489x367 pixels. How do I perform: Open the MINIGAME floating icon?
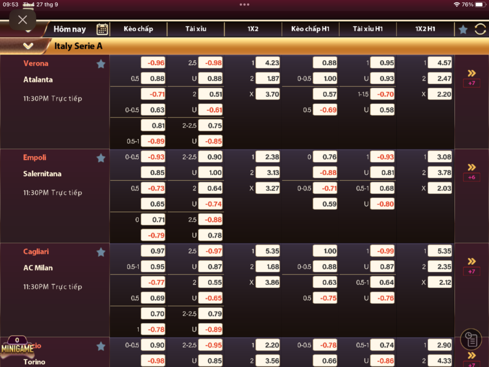pyautogui.click(x=17, y=348)
